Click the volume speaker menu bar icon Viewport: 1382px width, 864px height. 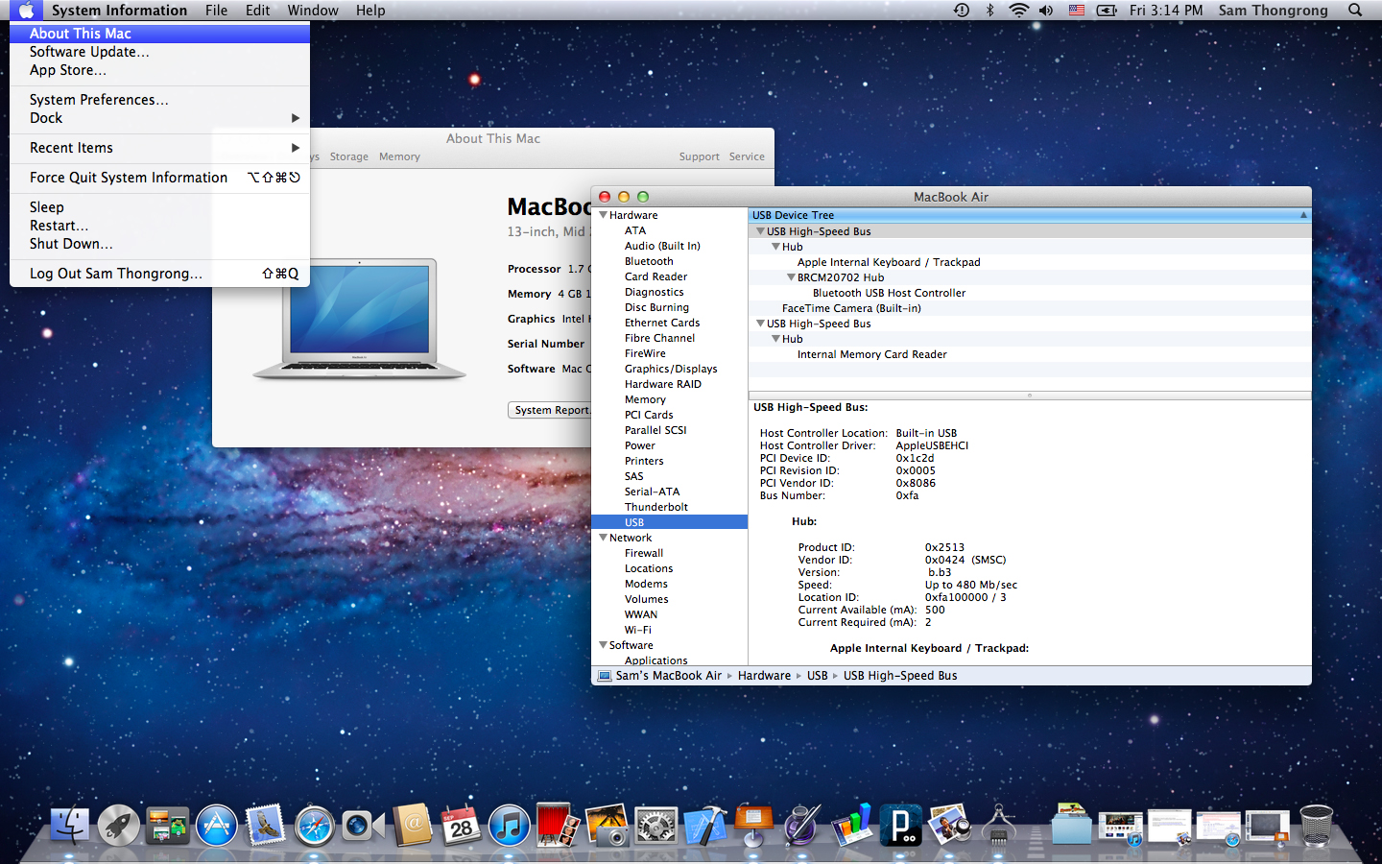1046,10
